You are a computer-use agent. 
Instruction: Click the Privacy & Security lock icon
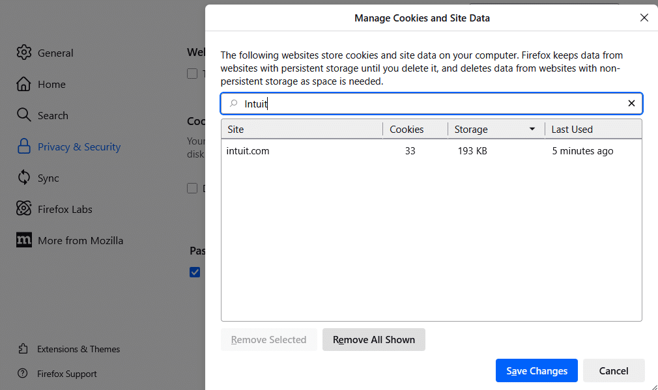[x=24, y=146]
